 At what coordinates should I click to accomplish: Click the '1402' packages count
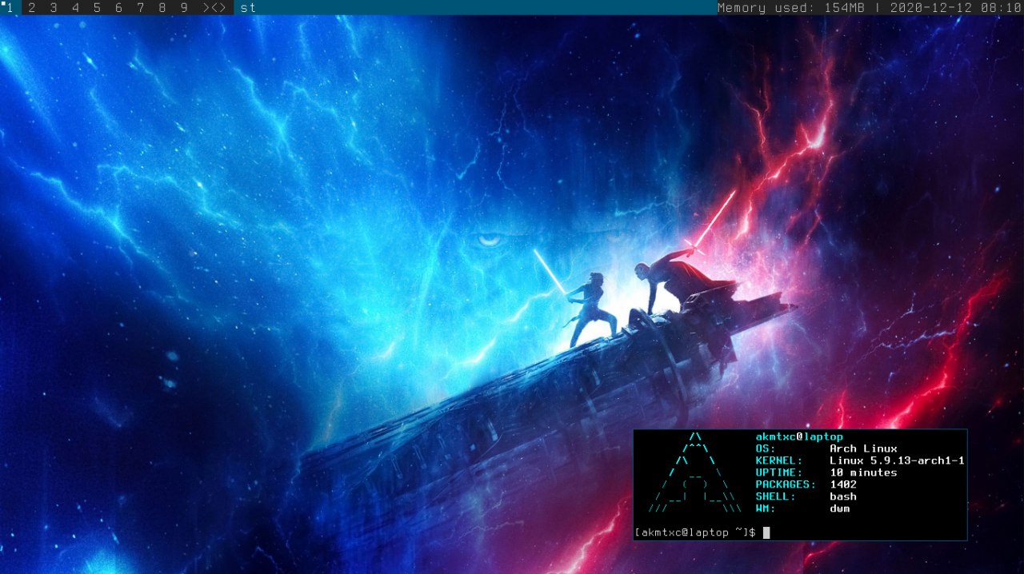click(843, 484)
